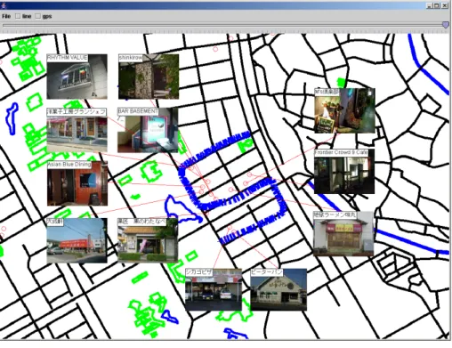Viewport: 452px width, 348px height.
Task: Click the ピーターパン bakery photo
Action: 278,289
